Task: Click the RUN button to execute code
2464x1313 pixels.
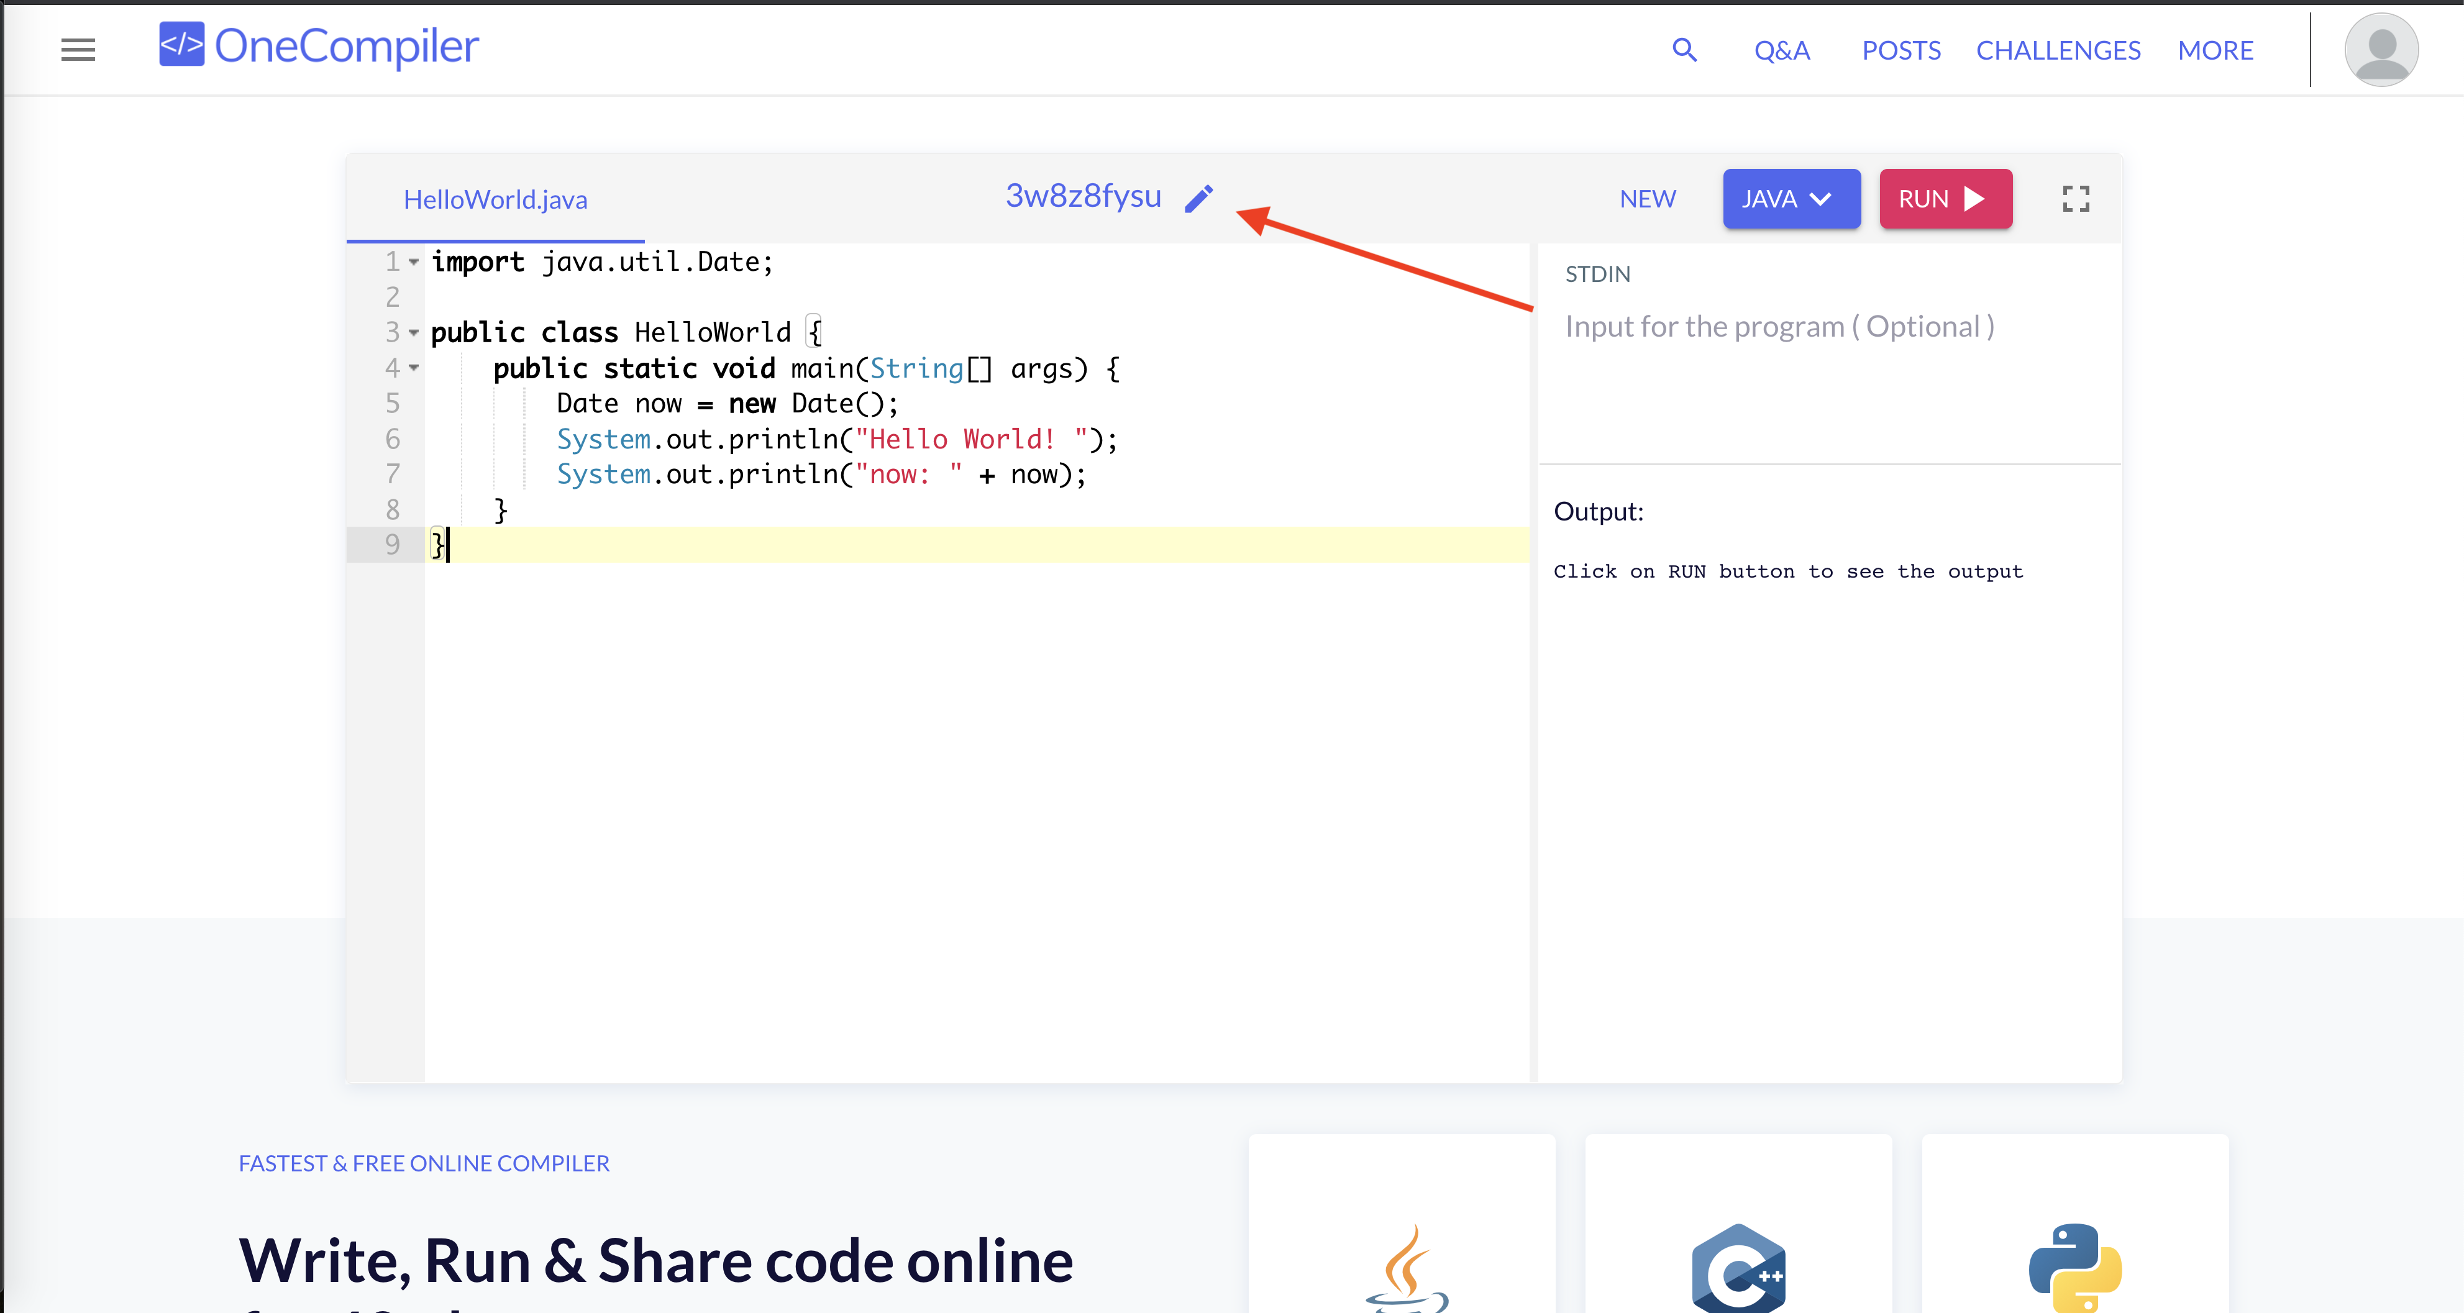Action: click(1944, 199)
